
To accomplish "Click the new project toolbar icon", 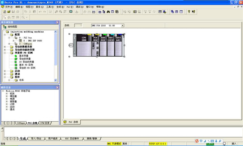I will pos(4,12).
